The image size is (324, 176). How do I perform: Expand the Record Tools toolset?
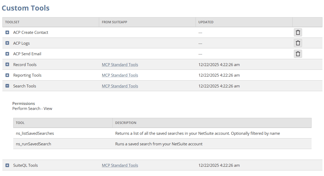click(x=7, y=64)
